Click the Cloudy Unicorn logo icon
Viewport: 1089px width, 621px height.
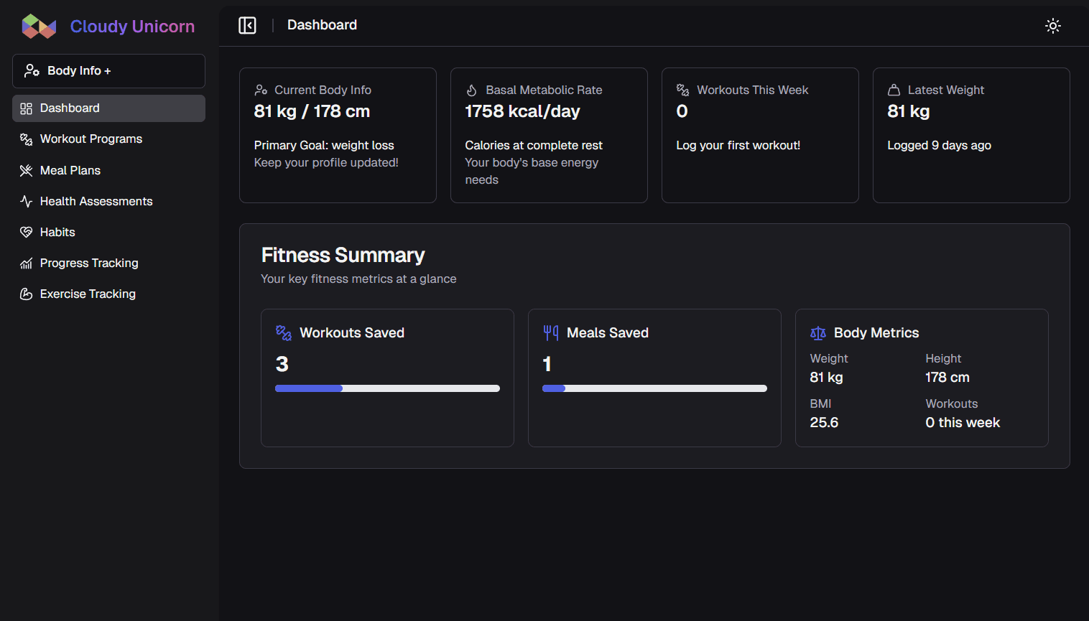tap(39, 27)
